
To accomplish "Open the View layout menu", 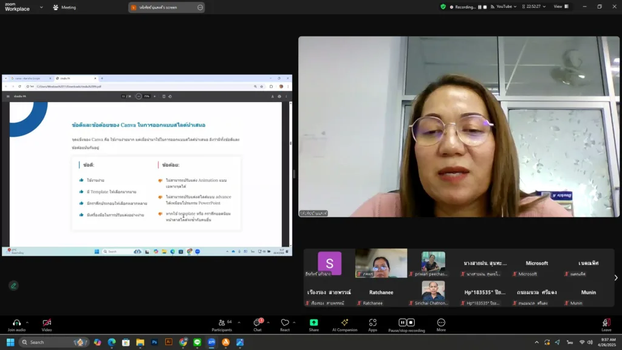I will coord(560,7).
